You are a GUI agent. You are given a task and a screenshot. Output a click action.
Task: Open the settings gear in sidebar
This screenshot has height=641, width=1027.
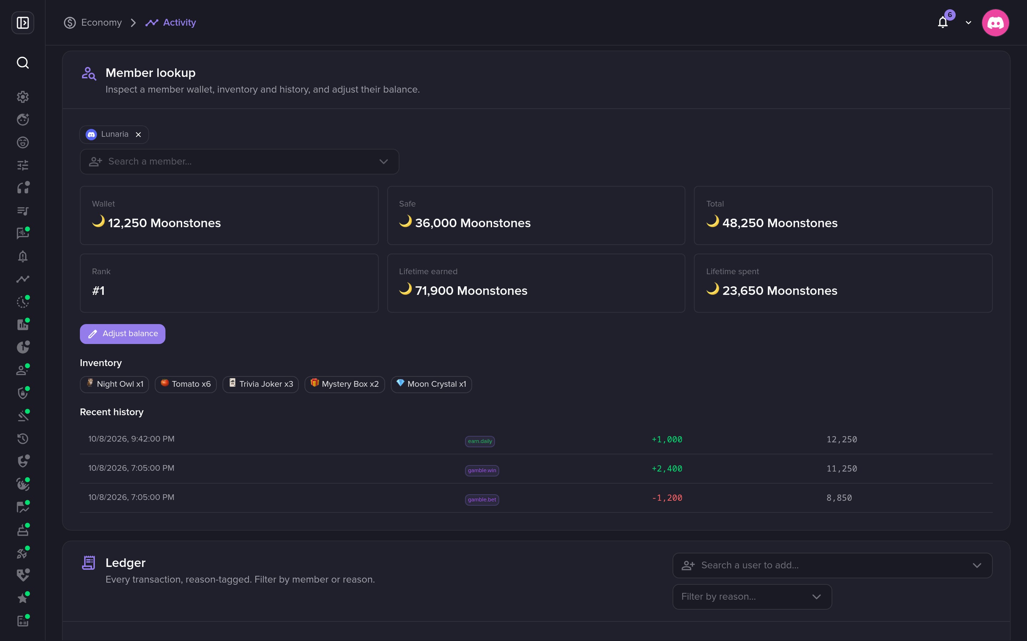[22, 97]
